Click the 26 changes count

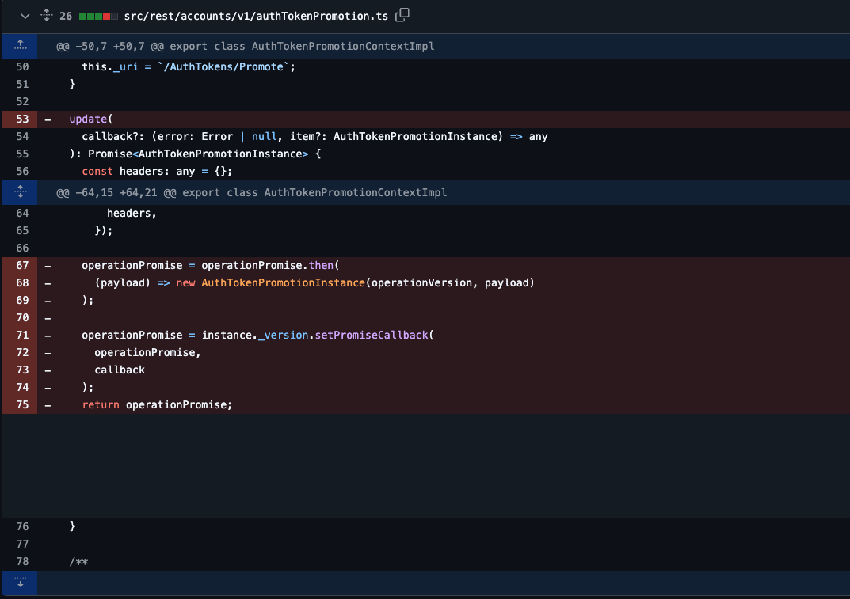point(66,17)
